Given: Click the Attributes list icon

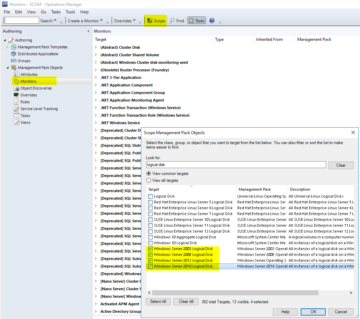Looking at the screenshot, I should (16, 74).
